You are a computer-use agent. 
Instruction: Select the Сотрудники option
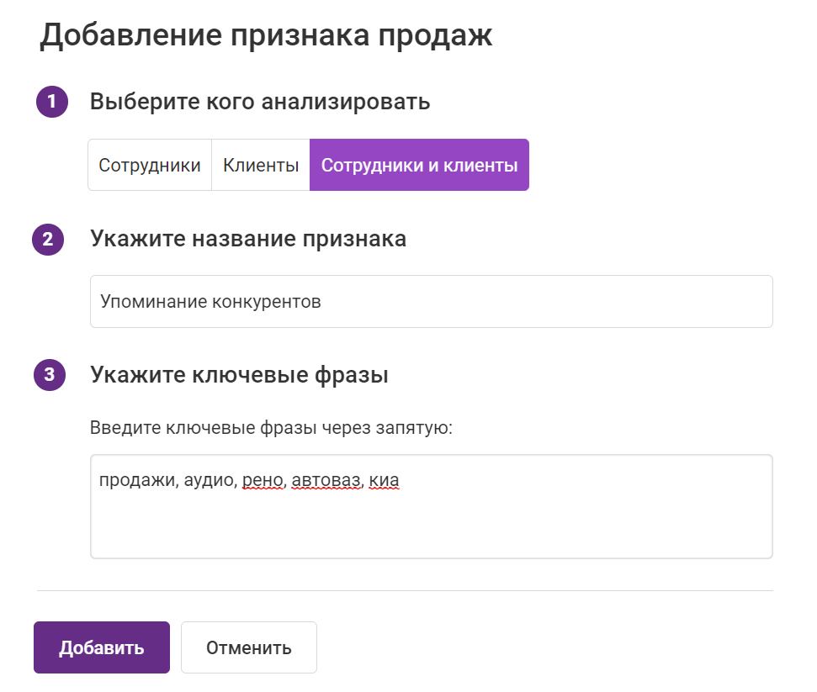pos(150,166)
